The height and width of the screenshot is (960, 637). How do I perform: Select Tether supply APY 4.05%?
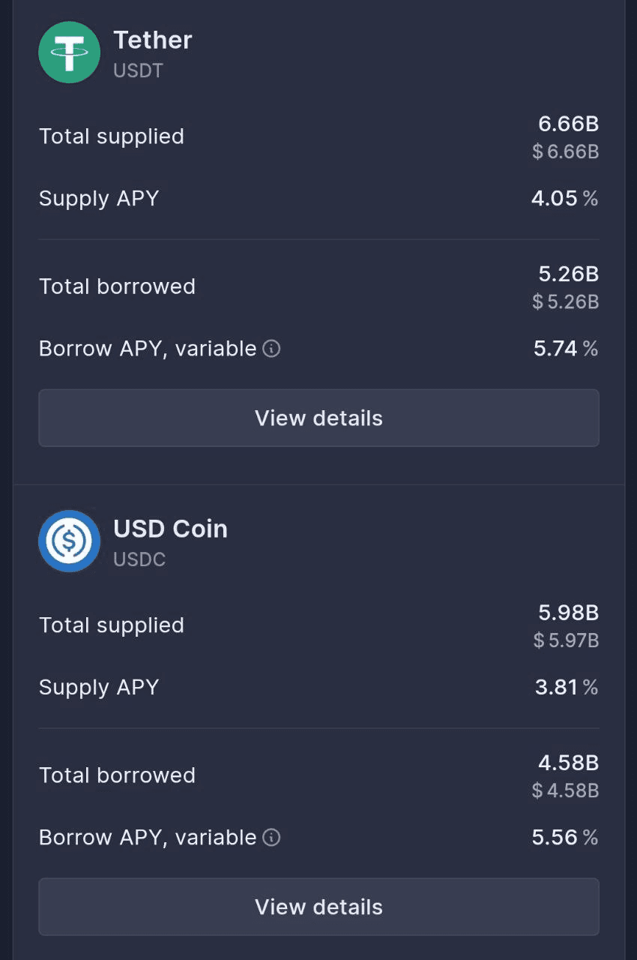564,199
